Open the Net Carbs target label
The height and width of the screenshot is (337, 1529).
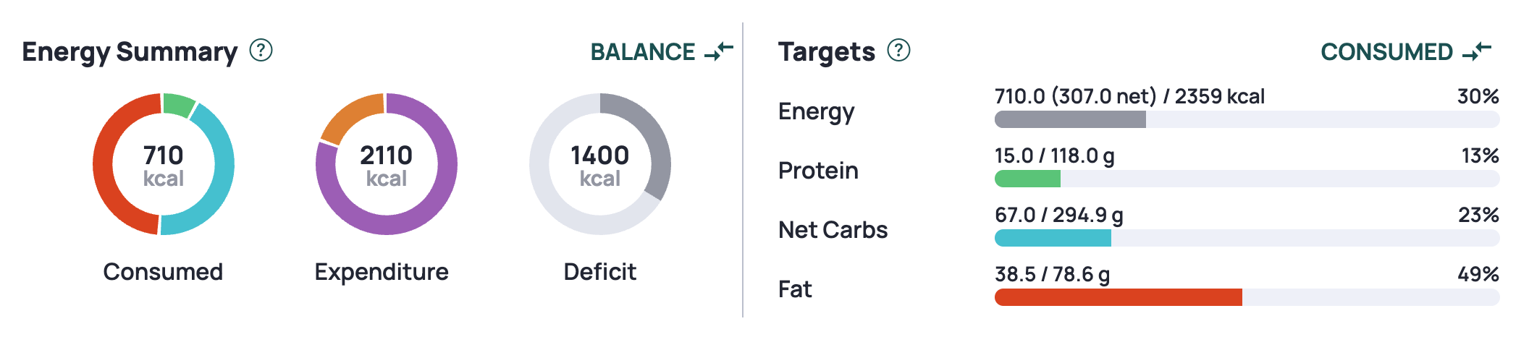click(833, 230)
